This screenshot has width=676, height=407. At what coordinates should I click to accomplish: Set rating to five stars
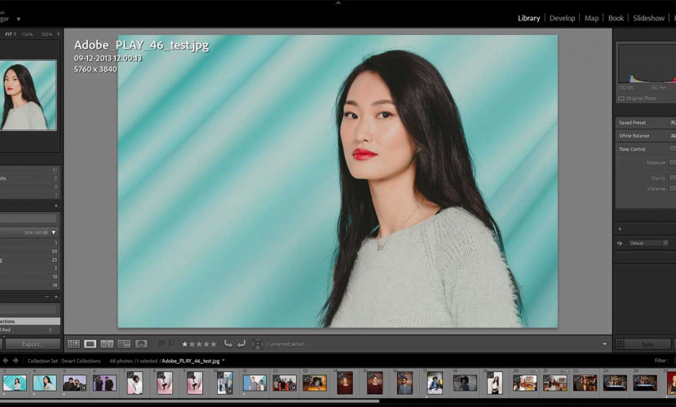(214, 344)
